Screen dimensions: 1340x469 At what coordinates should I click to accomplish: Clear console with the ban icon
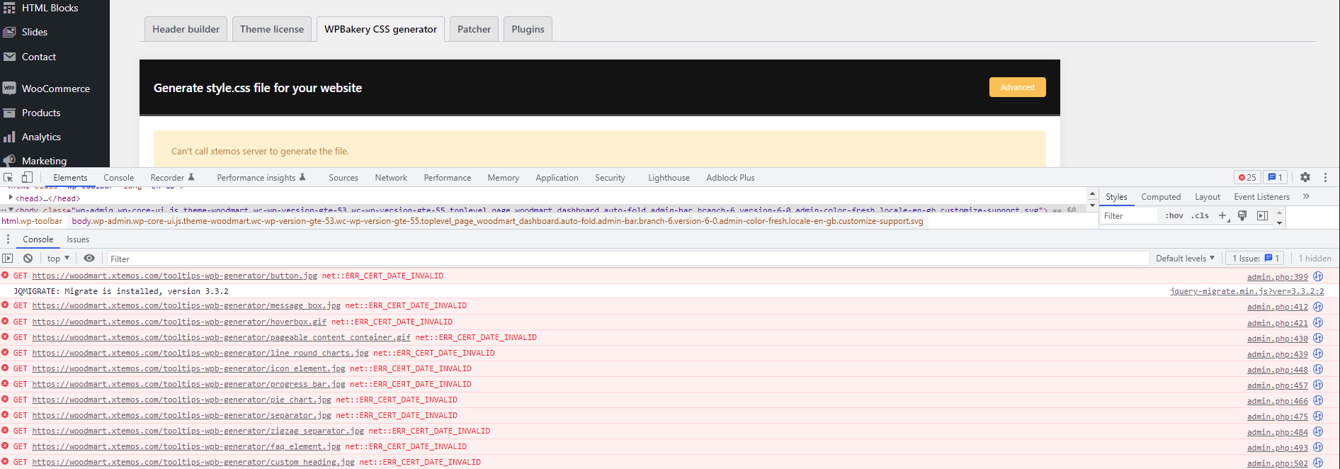(28, 258)
